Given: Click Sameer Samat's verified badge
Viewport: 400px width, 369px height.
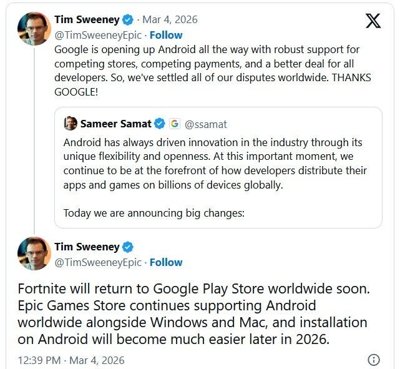Looking at the screenshot, I should (160, 123).
